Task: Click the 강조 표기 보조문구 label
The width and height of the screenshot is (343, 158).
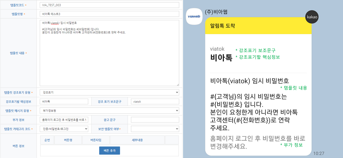Action: (110, 101)
